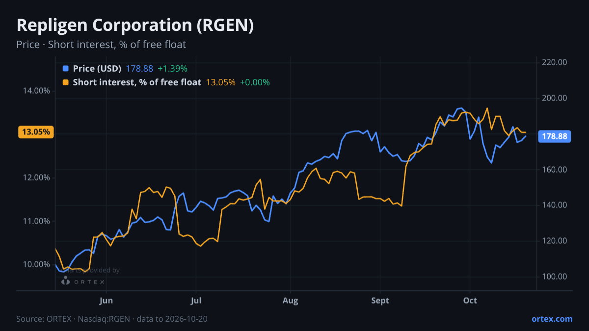589x331 pixels.
Task: Click the 14.00% left axis label
Action: 37,91
